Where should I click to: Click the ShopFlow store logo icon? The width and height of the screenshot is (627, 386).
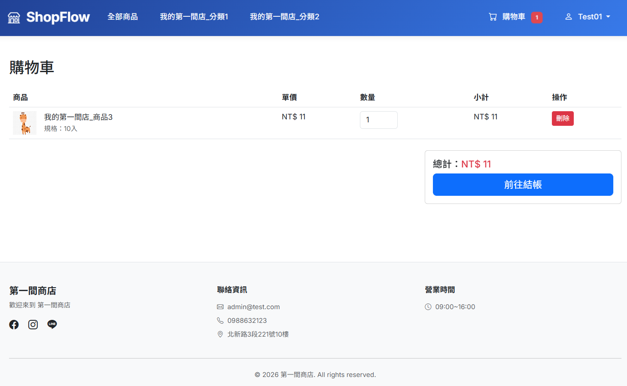click(13, 17)
